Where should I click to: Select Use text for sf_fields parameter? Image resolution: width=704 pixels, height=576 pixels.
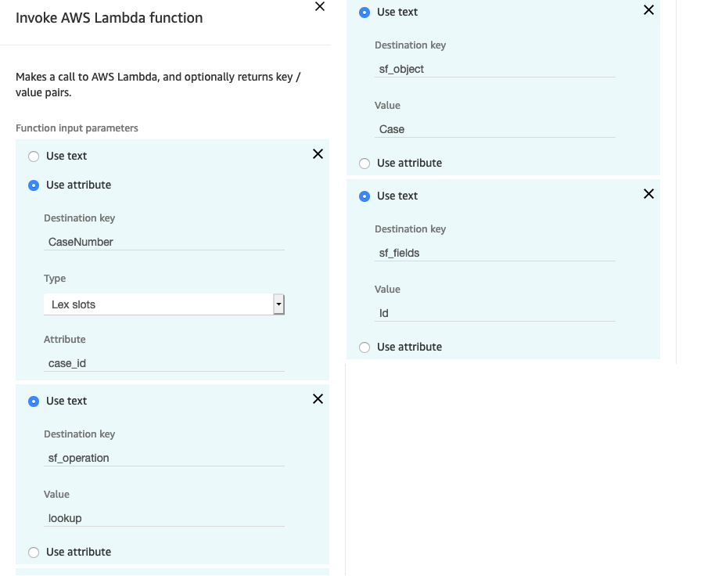click(365, 196)
